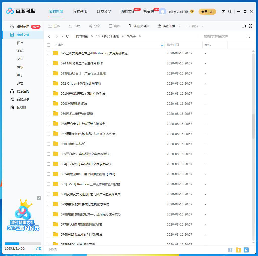This screenshot has height=256, width=258.
Task: Open the mail messages icon
Action: (223, 12)
